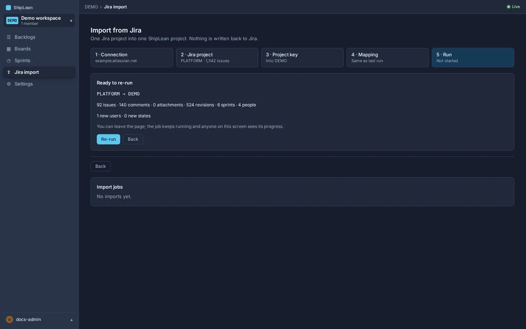This screenshot has height=329, width=526.
Task: Click the ShipLean logo icon
Action: [8, 8]
